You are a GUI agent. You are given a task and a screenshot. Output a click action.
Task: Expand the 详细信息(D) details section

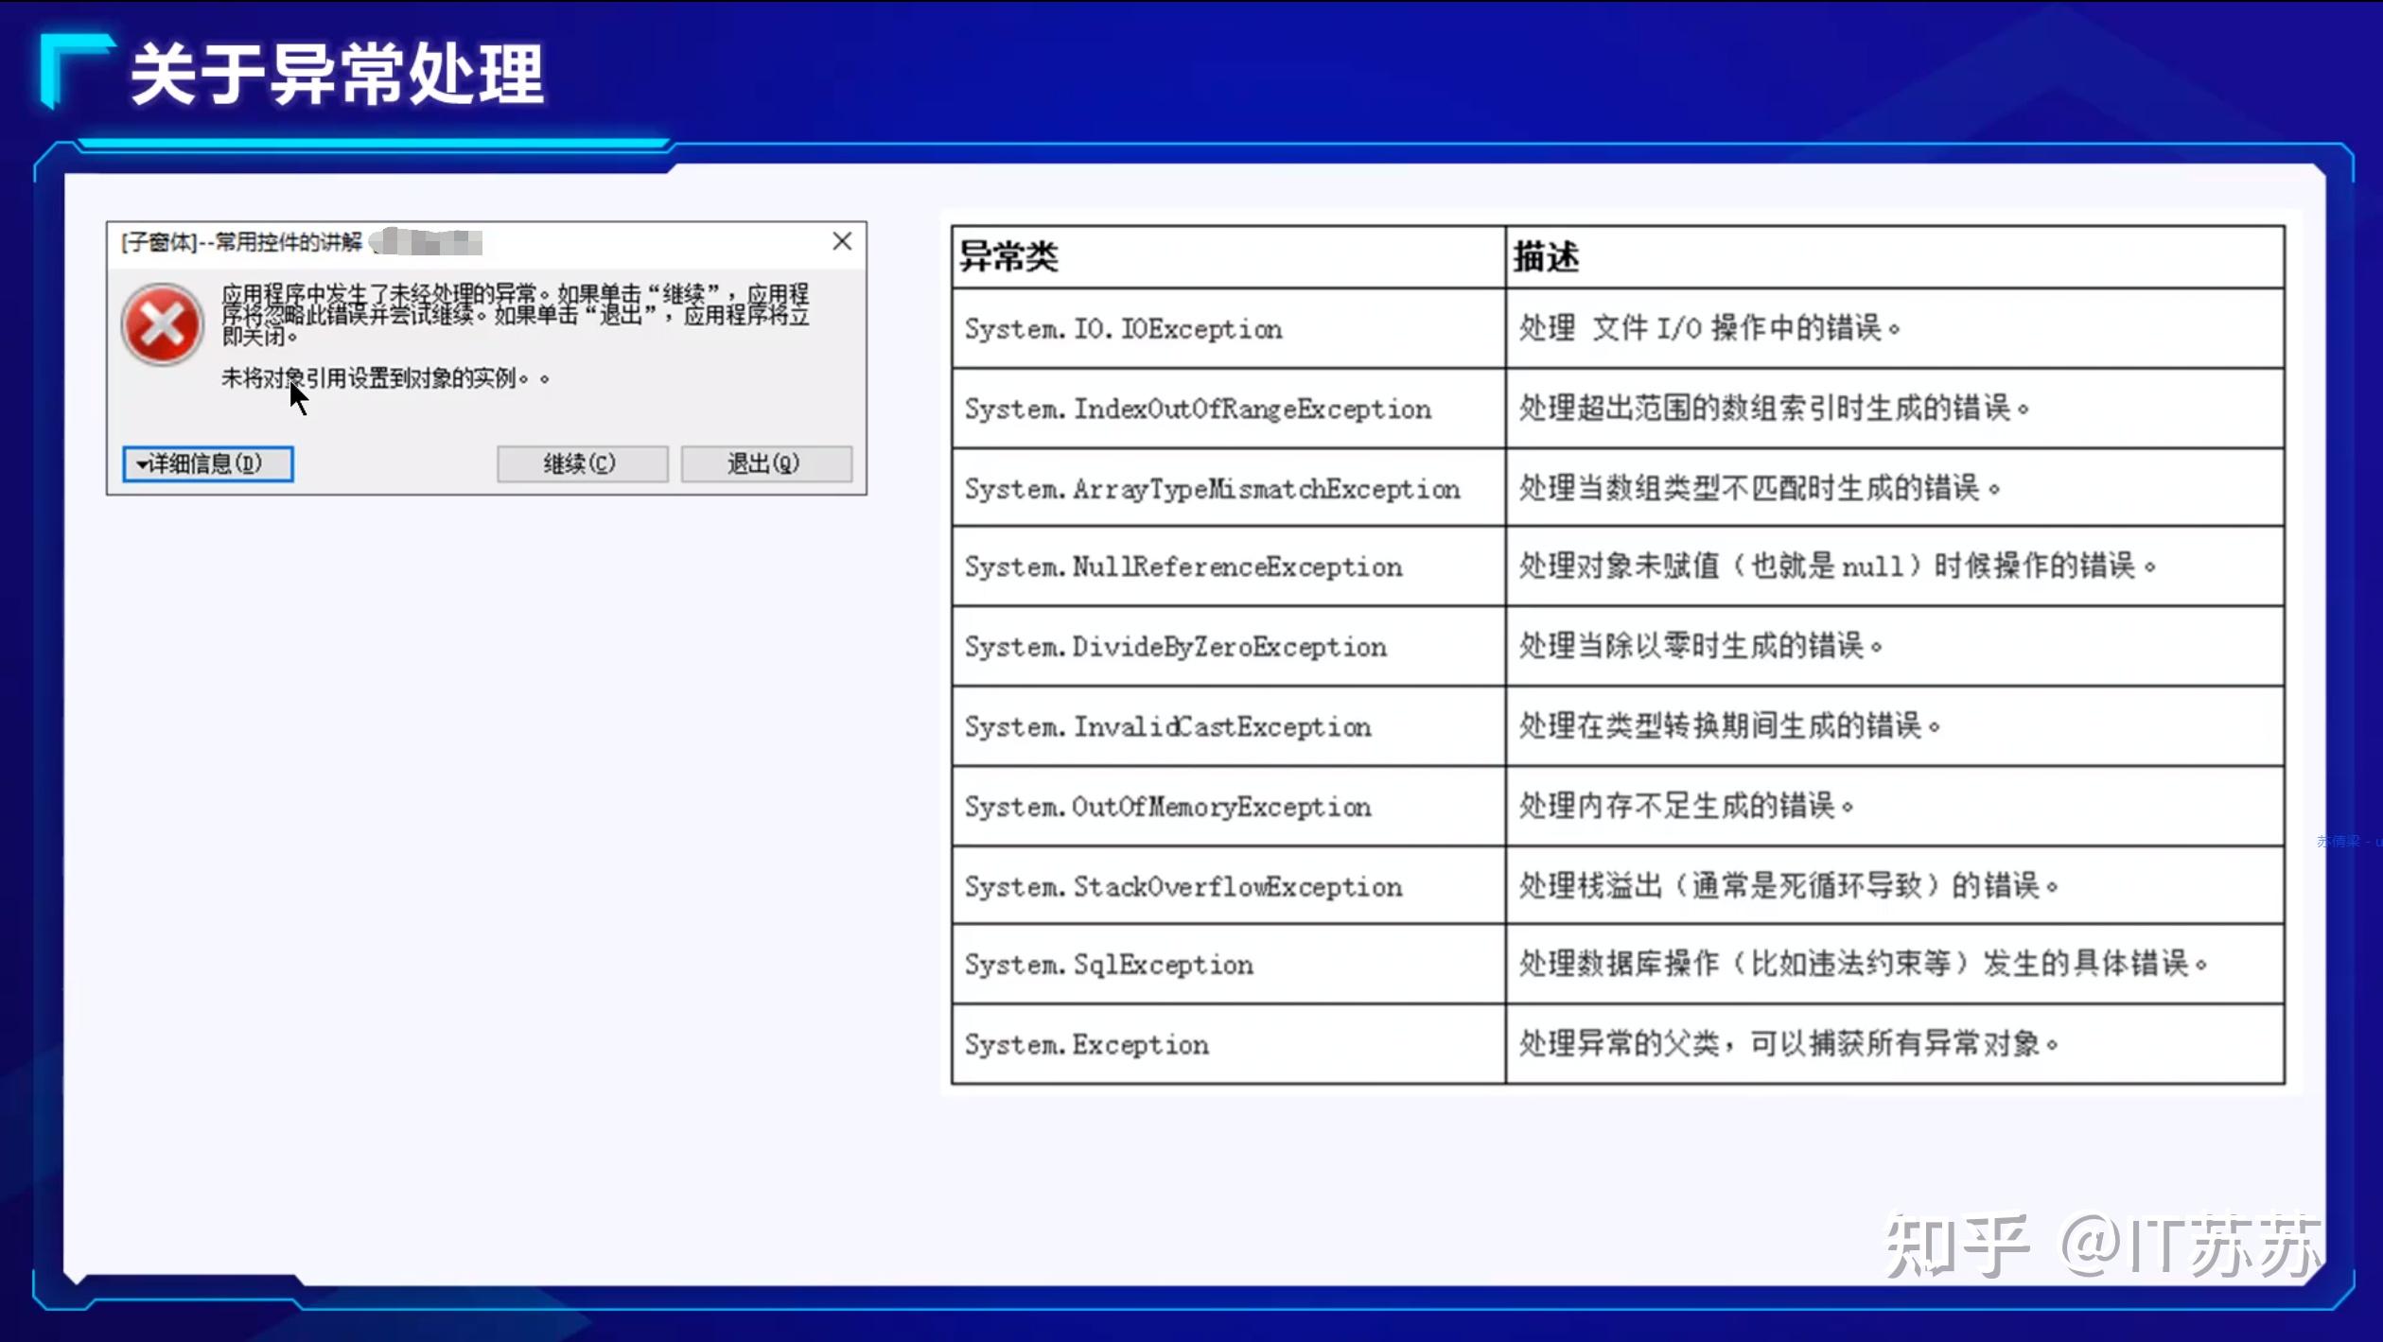click(x=206, y=463)
